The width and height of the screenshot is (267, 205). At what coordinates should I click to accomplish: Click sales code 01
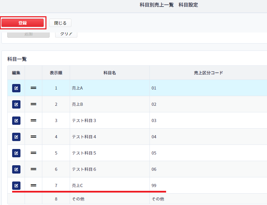click(x=154, y=88)
